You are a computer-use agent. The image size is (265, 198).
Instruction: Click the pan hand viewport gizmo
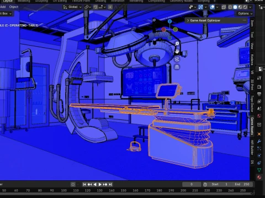tap(177, 52)
